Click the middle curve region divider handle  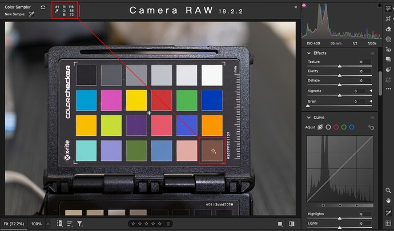pyautogui.click(x=340, y=205)
